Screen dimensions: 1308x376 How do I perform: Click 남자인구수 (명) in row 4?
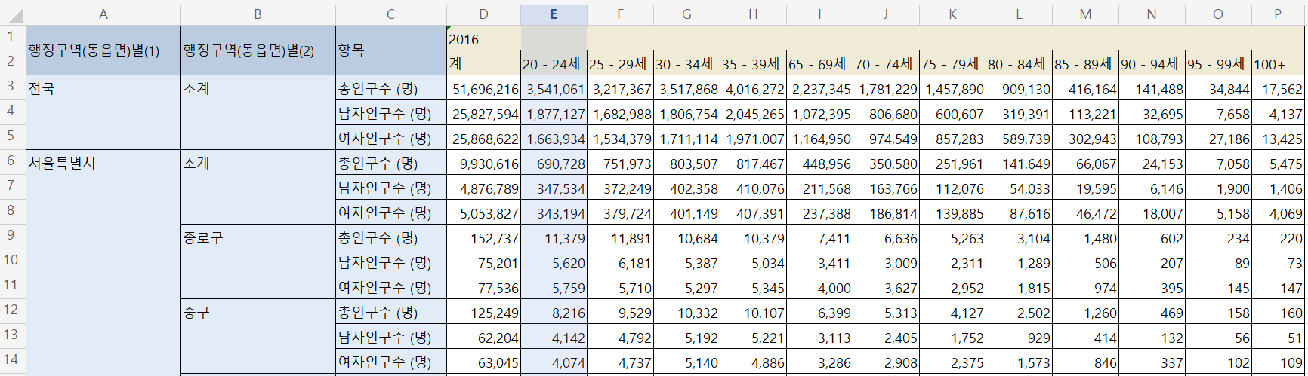click(x=391, y=113)
